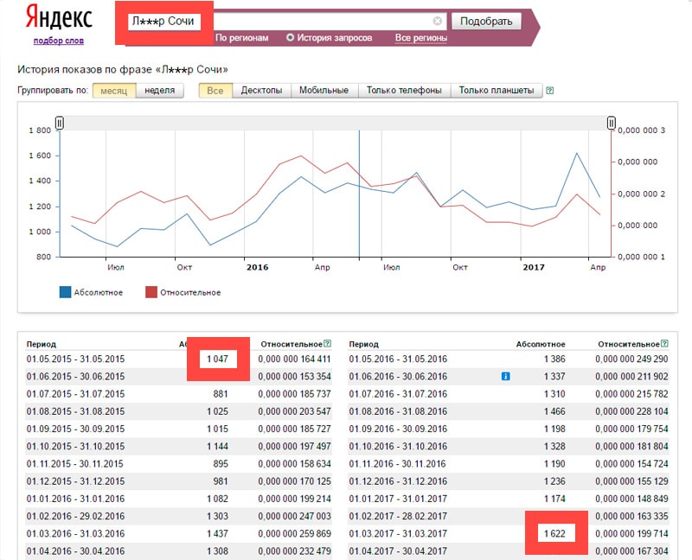The width and height of the screenshot is (692, 560).
Task: Click the relative value 0,000 000 148 849
Action: pyautogui.click(x=631, y=499)
